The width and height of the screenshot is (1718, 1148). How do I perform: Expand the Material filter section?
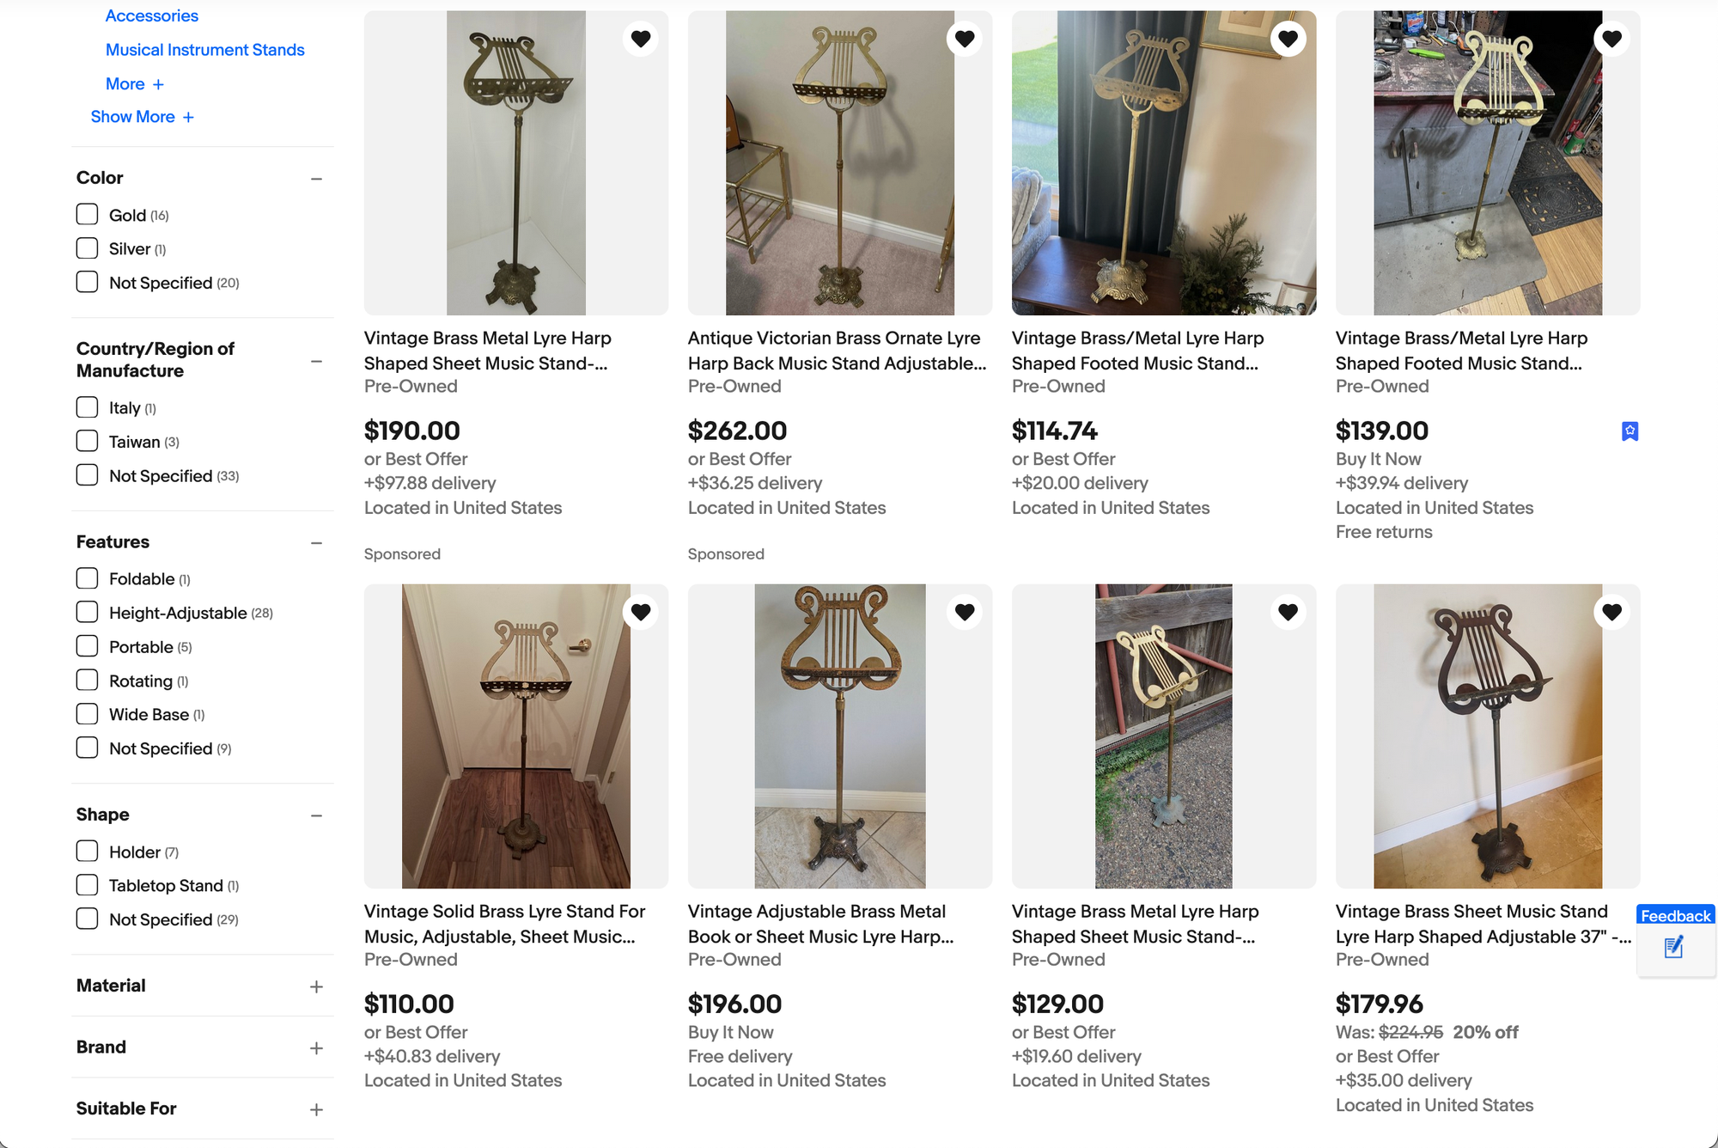[x=316, y=986]
